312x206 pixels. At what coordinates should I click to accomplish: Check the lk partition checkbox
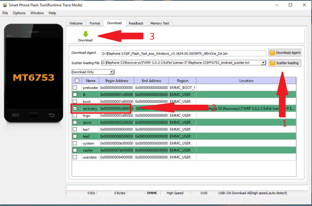(x=75, y=94)
